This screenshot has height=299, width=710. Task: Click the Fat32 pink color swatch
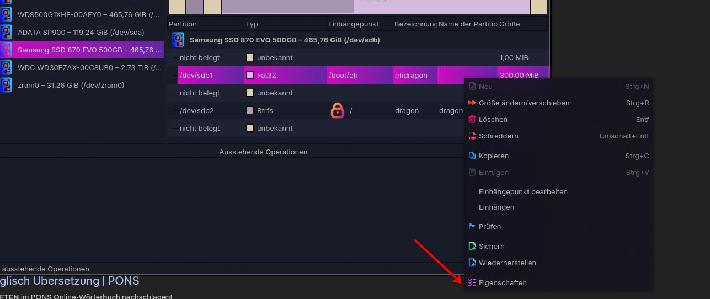pos(250,75)
